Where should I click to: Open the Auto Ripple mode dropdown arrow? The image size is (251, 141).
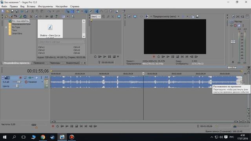coord(82,11)
